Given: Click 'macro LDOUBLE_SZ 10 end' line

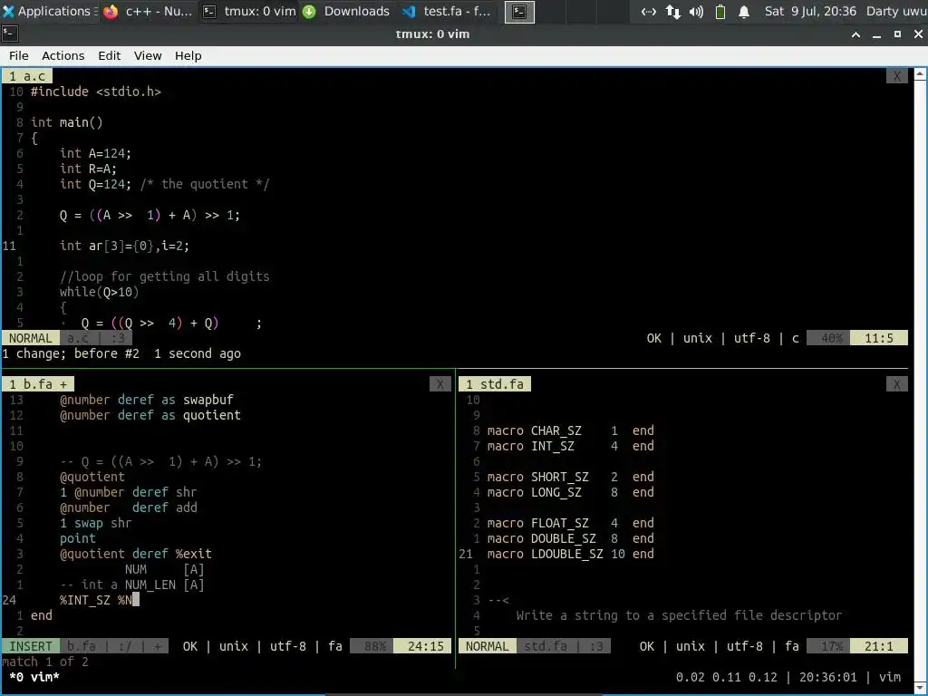Looking at the screenshot, I should click(571, 554).
